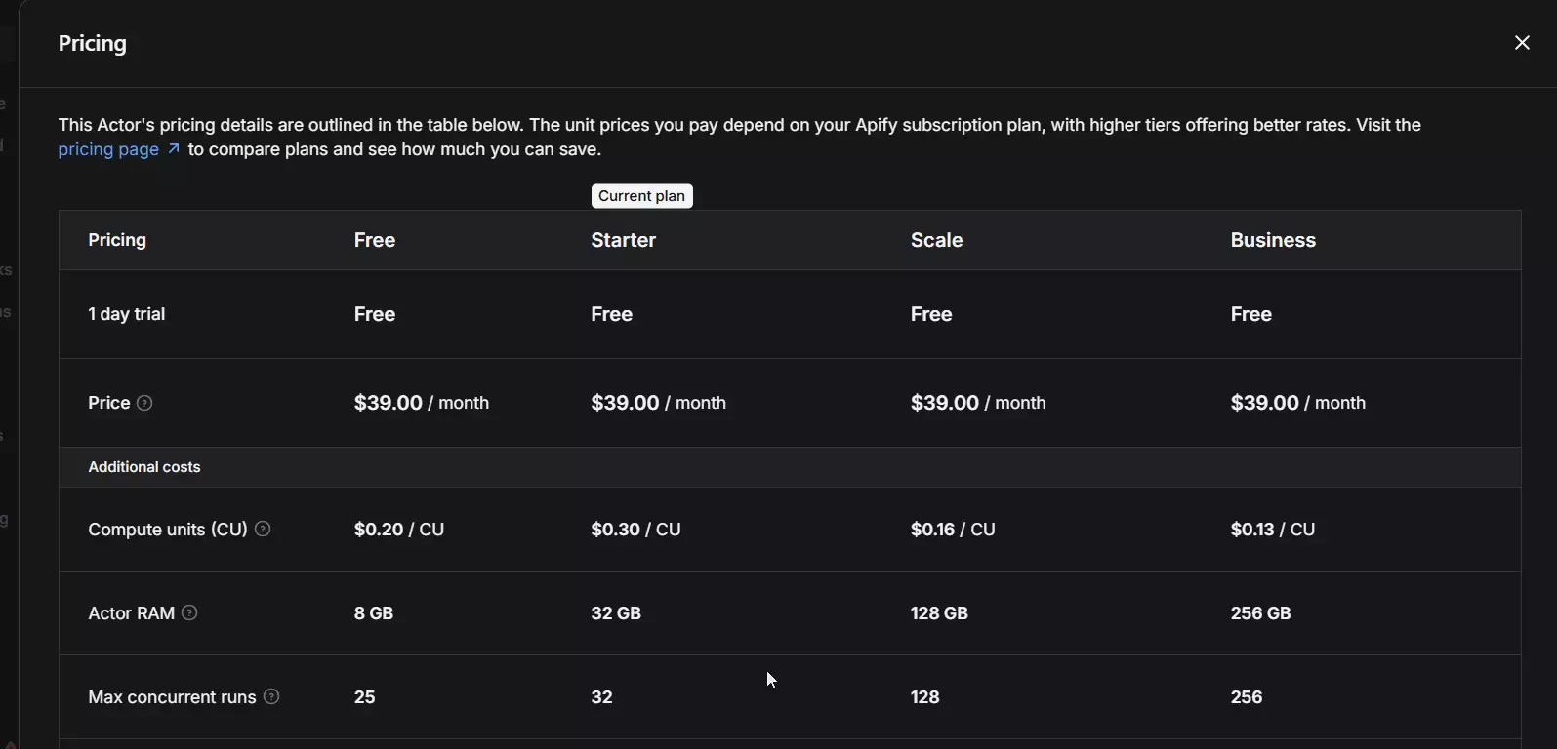
Task: Click the Pricing table header cell
Action: pyautogui.click(x=117, y=240)
